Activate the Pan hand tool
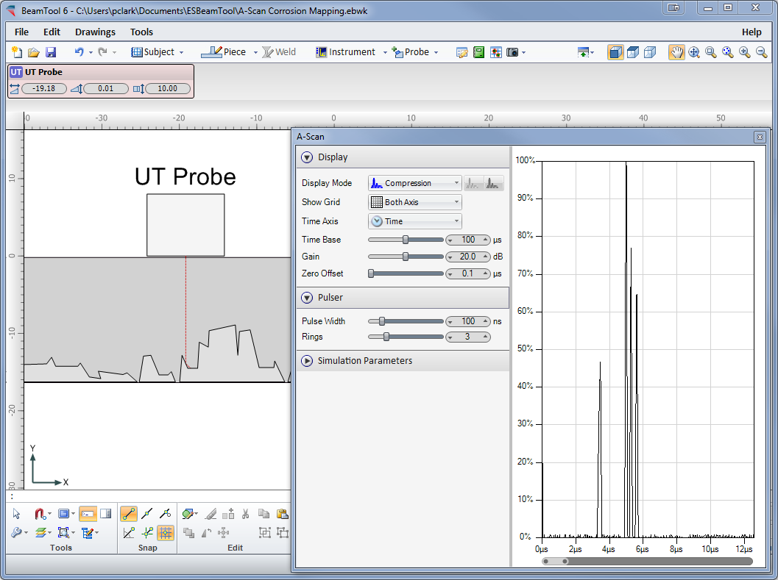Image resolution: width=778 pixels, height=580 pixels. tap(676, 52)
